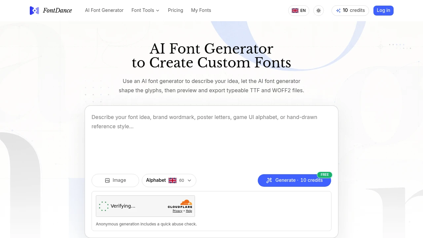Screen dimensions: 423x238
Task: Click the '10 credits' text in the header
Action: 354,10
